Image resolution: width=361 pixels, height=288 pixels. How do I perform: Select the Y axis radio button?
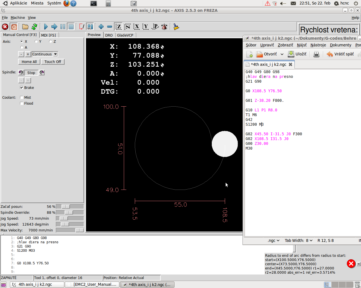click(36, 41)
